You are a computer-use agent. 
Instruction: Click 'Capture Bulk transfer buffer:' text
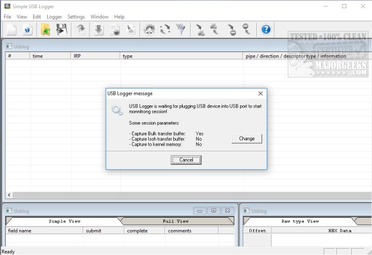click(x=158, y=133)
